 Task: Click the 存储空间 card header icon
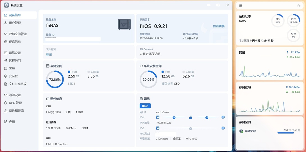click(47, 66)
